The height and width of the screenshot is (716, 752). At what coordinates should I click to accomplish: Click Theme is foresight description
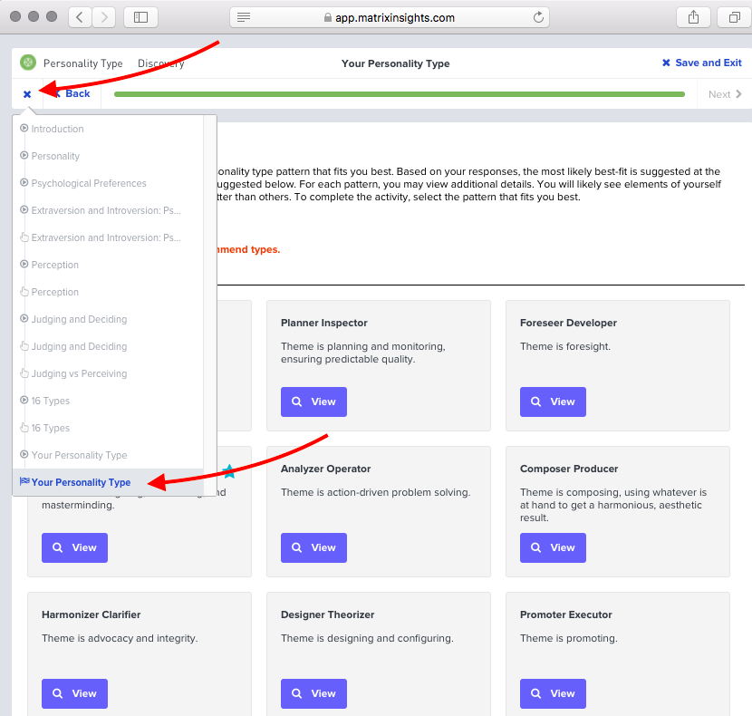coord(565,346)
